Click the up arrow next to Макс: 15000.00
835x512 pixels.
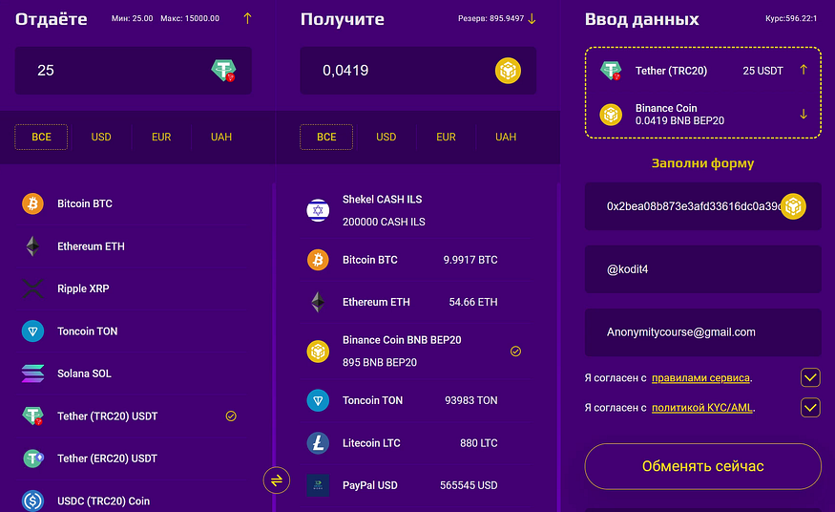[x=247, y=19]
